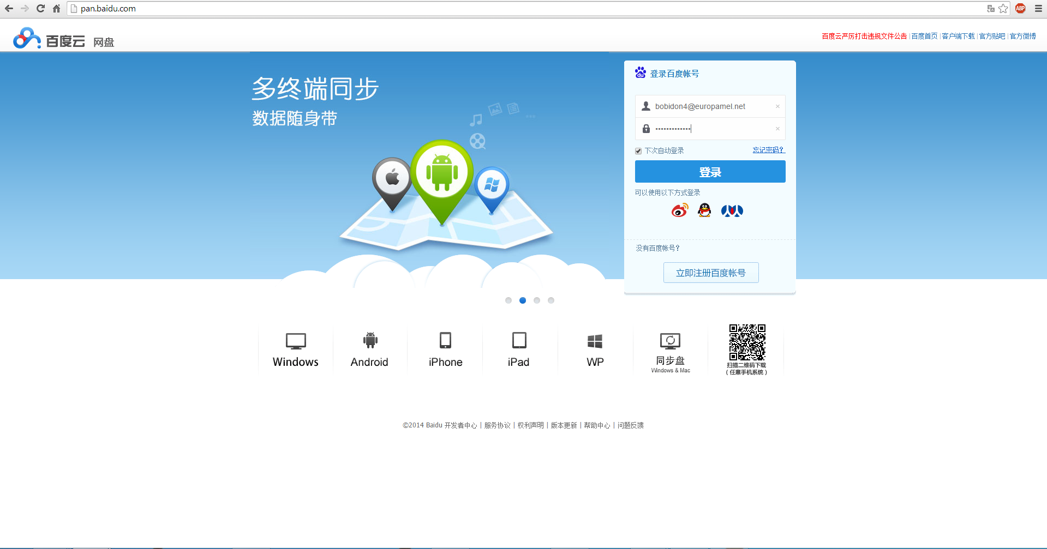The width and height of the screenshot is (1047, 549).
Task: Open the WP client download
Action: [x=595, y=350]
